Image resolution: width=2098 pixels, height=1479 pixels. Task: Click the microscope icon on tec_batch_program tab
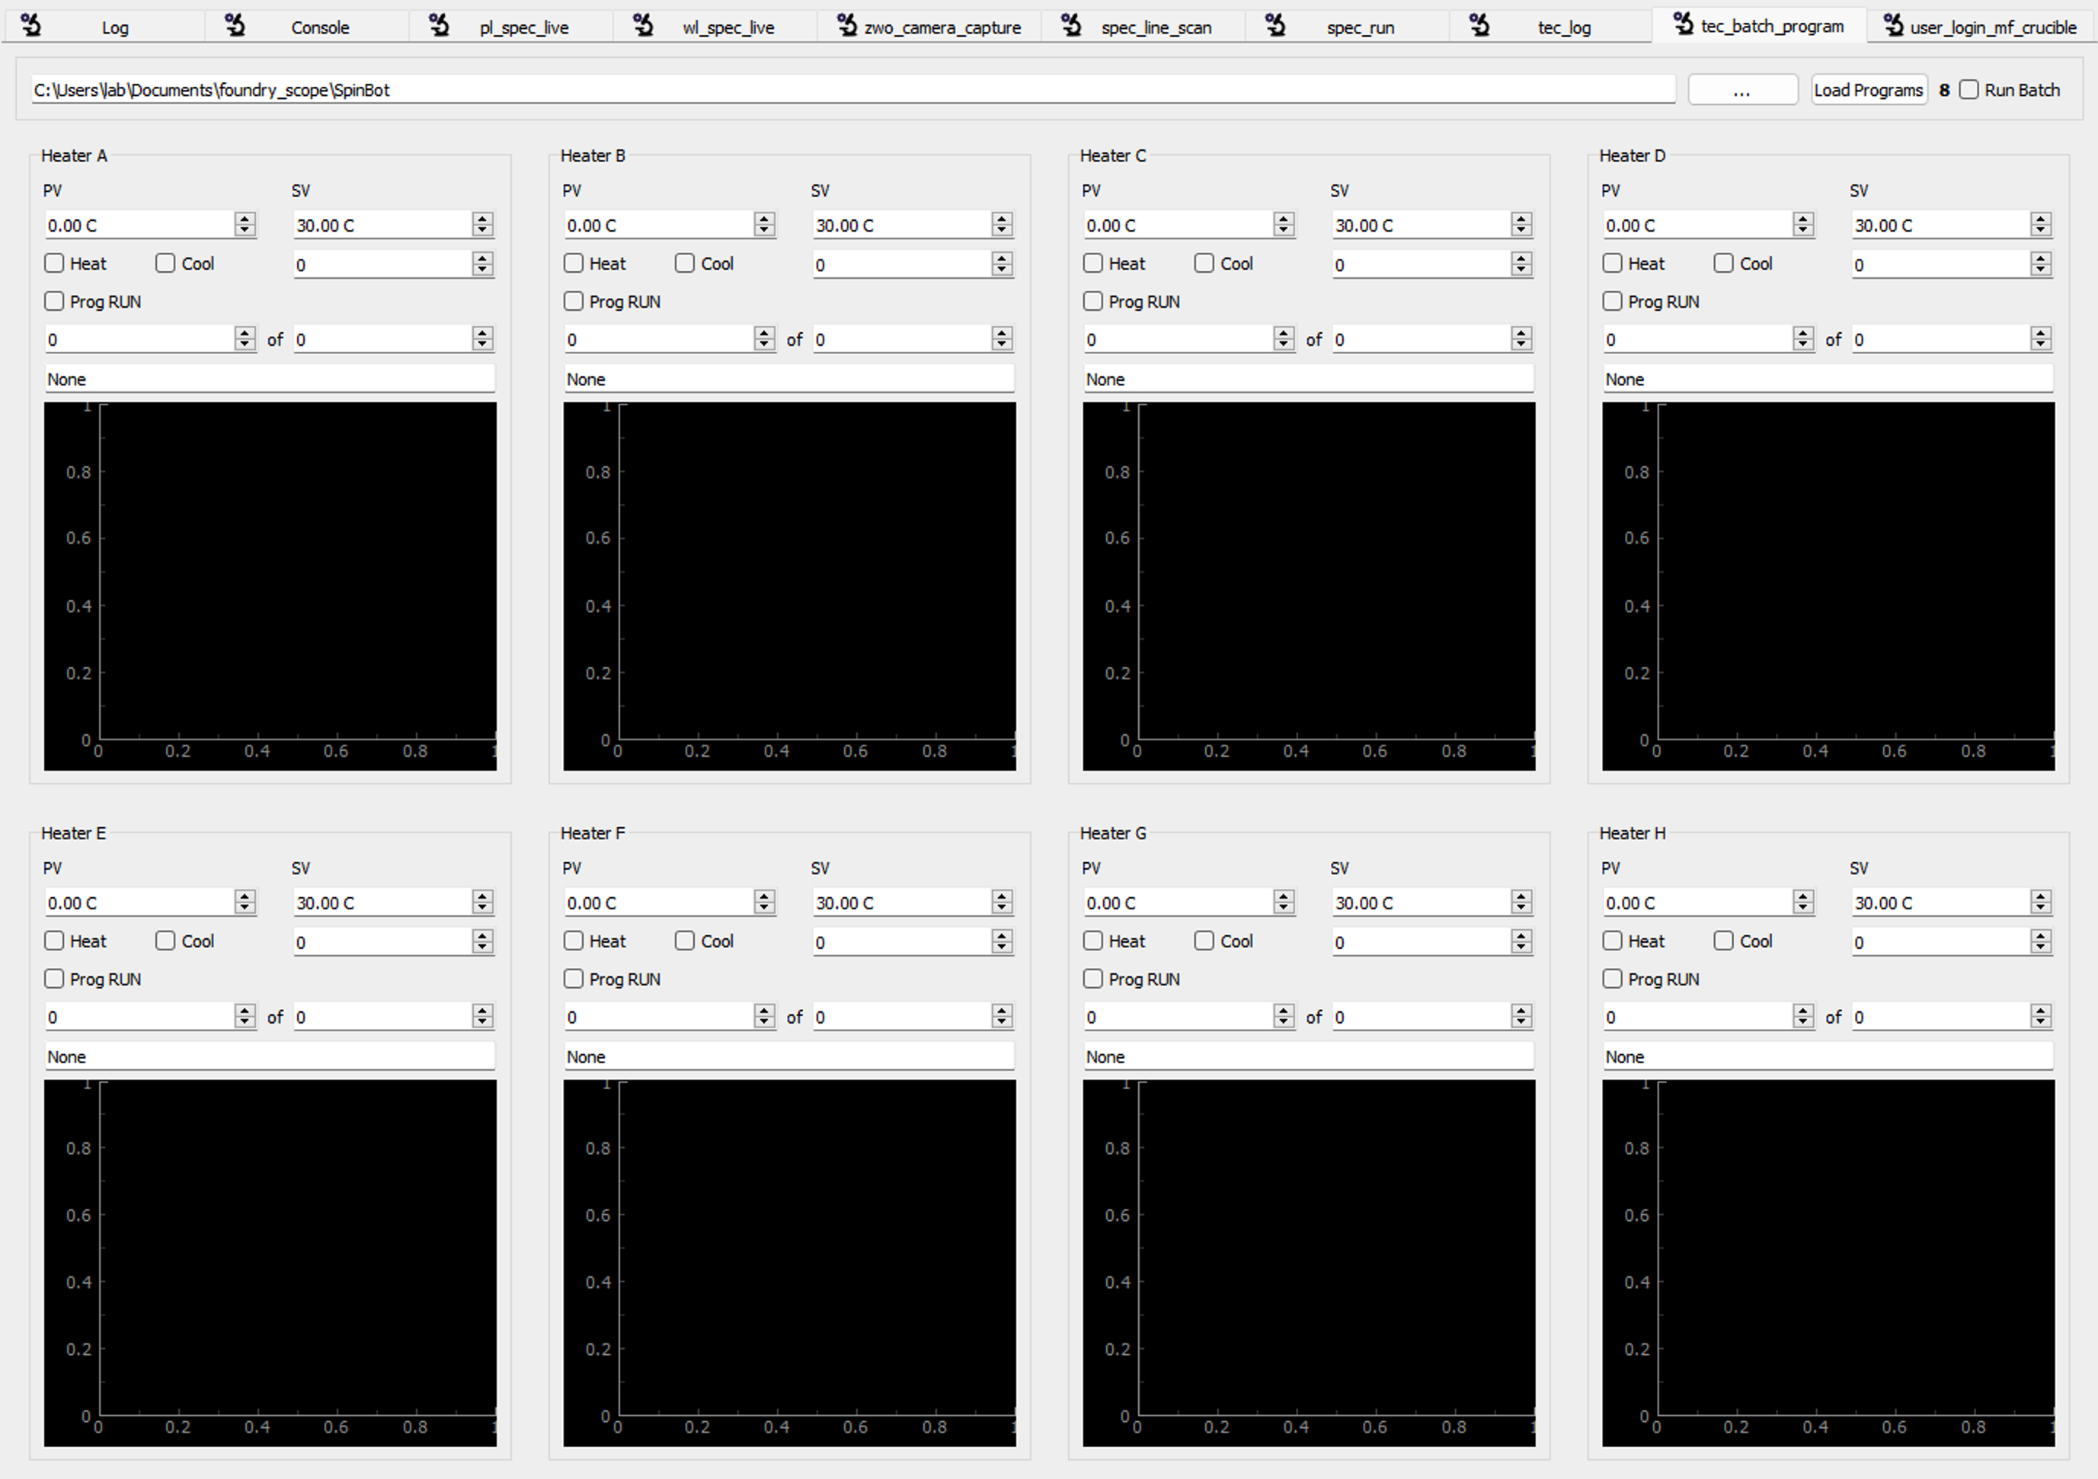(1683, 24)
